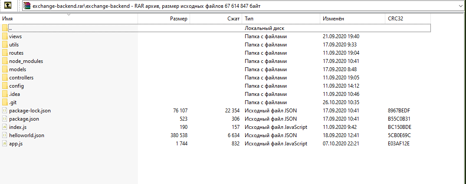This screenshot has height=184, width=466.
Task: Select the controllers folder entry
Action: [21, 78]
